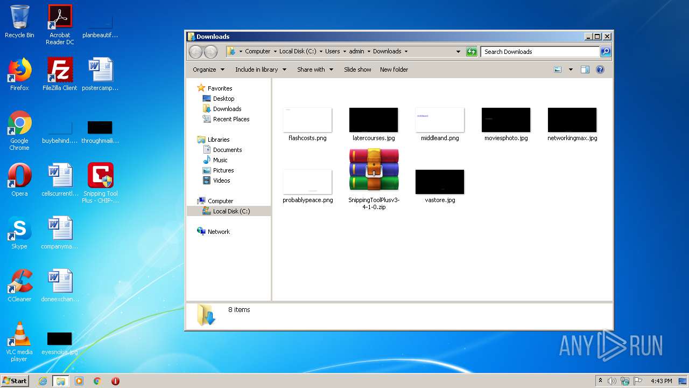This screenshot has height=388, width=689.
Task: Click the Windows Media Player taskbar icon
Action: [79, 381]
